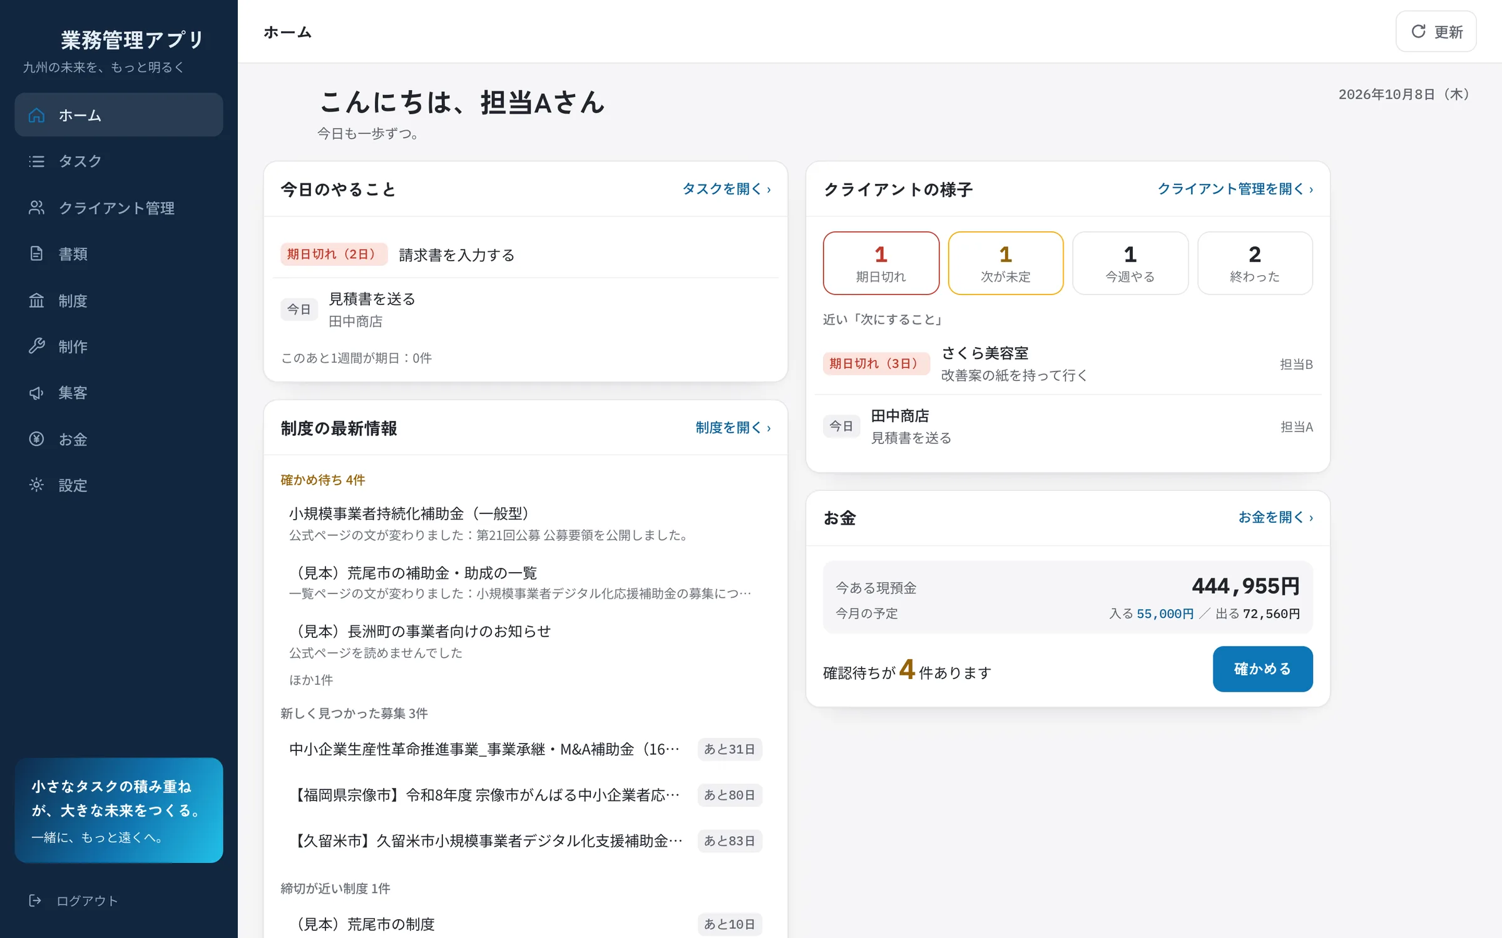Click the ログアウト label
This screenshot has width=1502, height=938.
tap(87, 900)
